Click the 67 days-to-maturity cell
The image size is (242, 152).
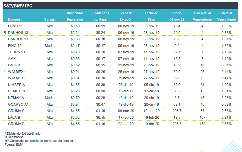click(202, 111)
